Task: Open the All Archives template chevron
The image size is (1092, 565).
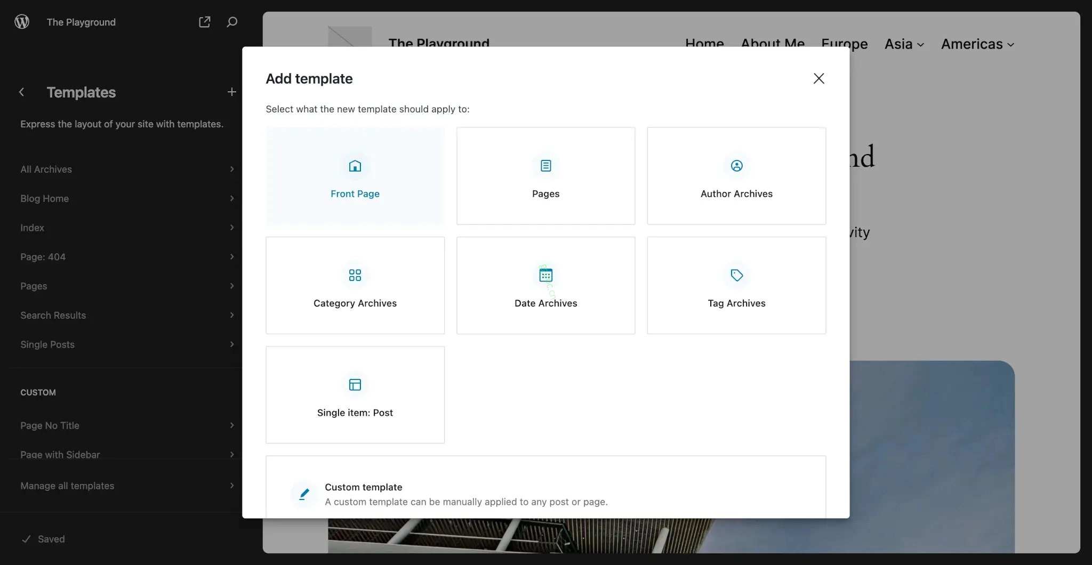Action: click(x=232, y=169)
